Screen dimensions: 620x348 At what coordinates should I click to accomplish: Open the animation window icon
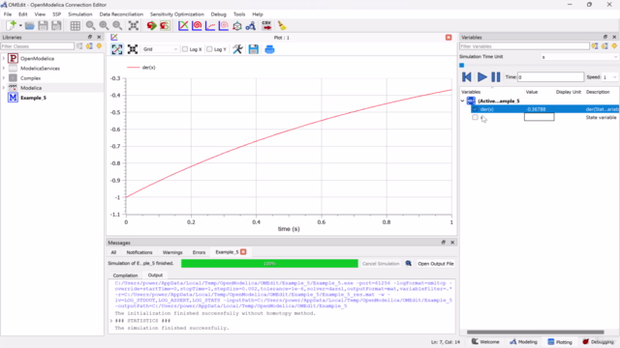236,26
